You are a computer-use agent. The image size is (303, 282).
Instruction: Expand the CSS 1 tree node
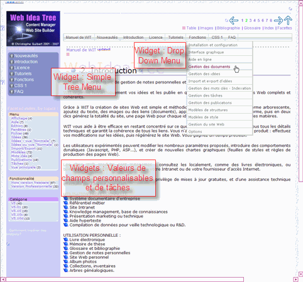[12, 85]
